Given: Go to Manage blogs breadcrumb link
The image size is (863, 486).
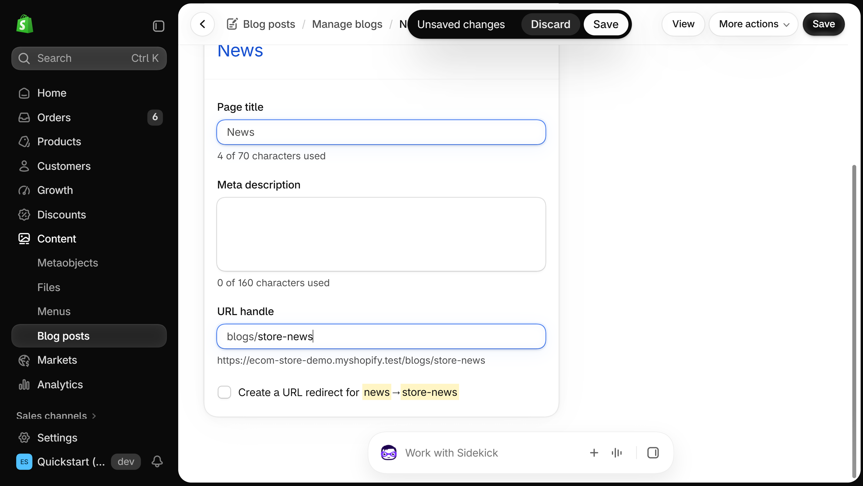Looking at the screenshot, I should (347, 24).
